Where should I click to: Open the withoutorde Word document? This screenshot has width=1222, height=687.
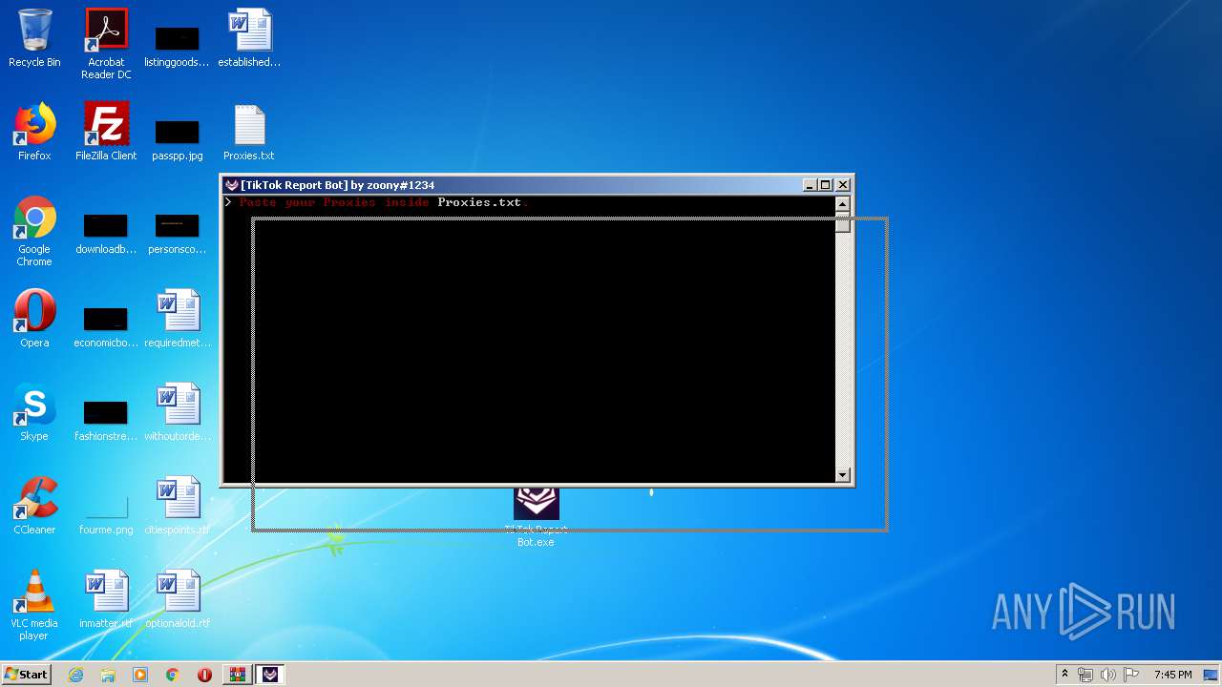[x=178, y=412]
